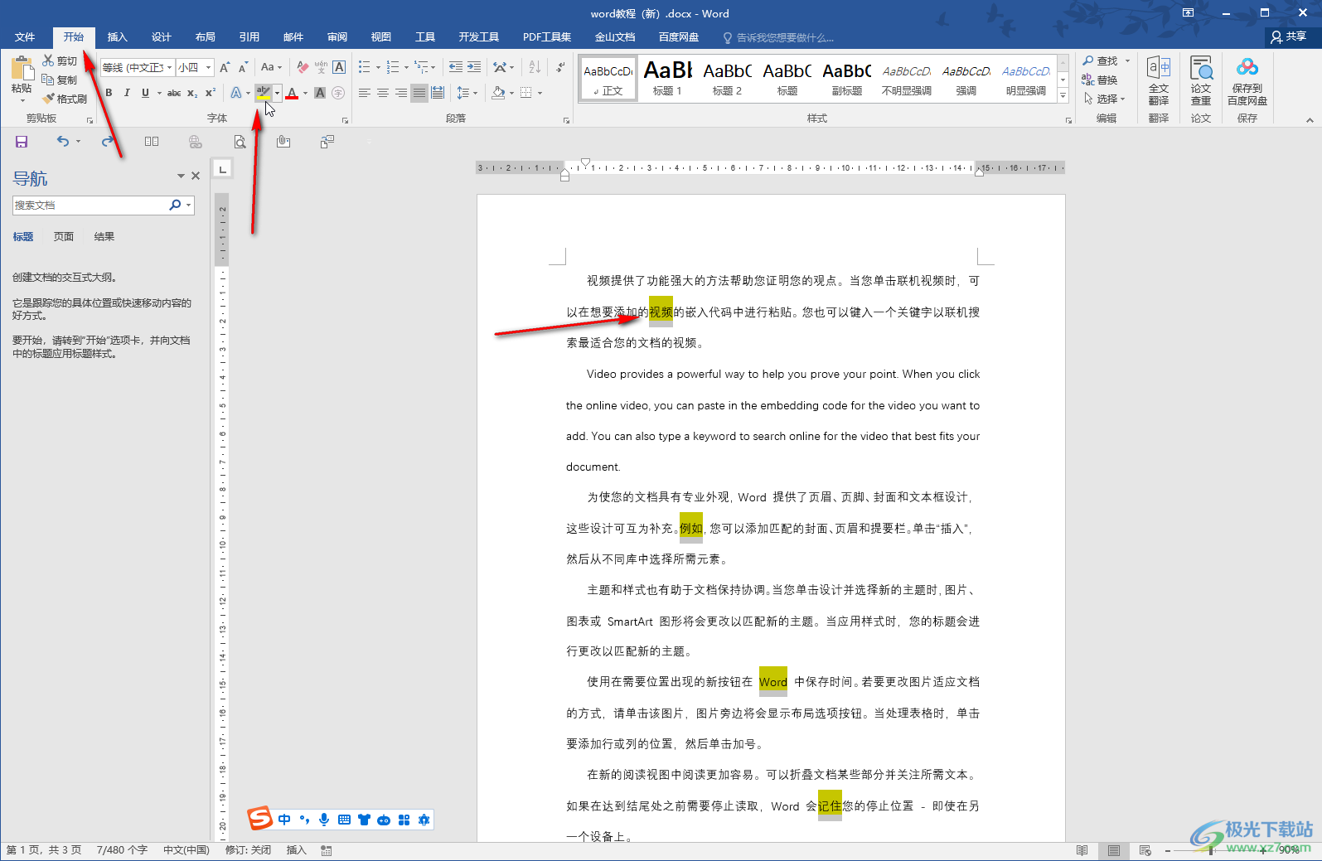Increase font size with grow font icon
1322x861 pixels.
(225, 67)
